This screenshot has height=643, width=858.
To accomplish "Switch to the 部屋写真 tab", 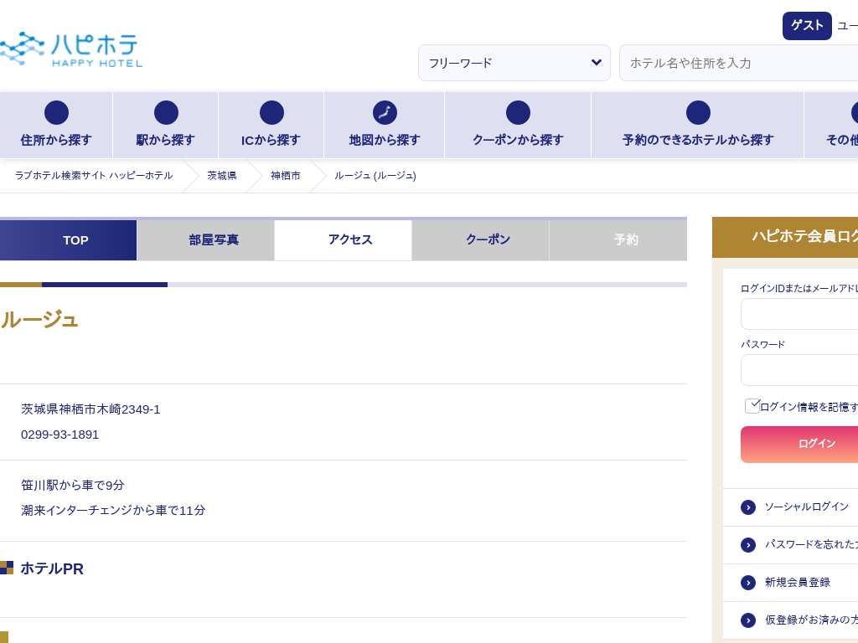I will 206,240.
